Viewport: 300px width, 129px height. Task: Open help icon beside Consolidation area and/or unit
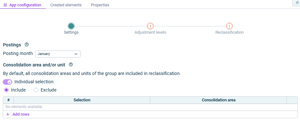(x=71, y=64)
